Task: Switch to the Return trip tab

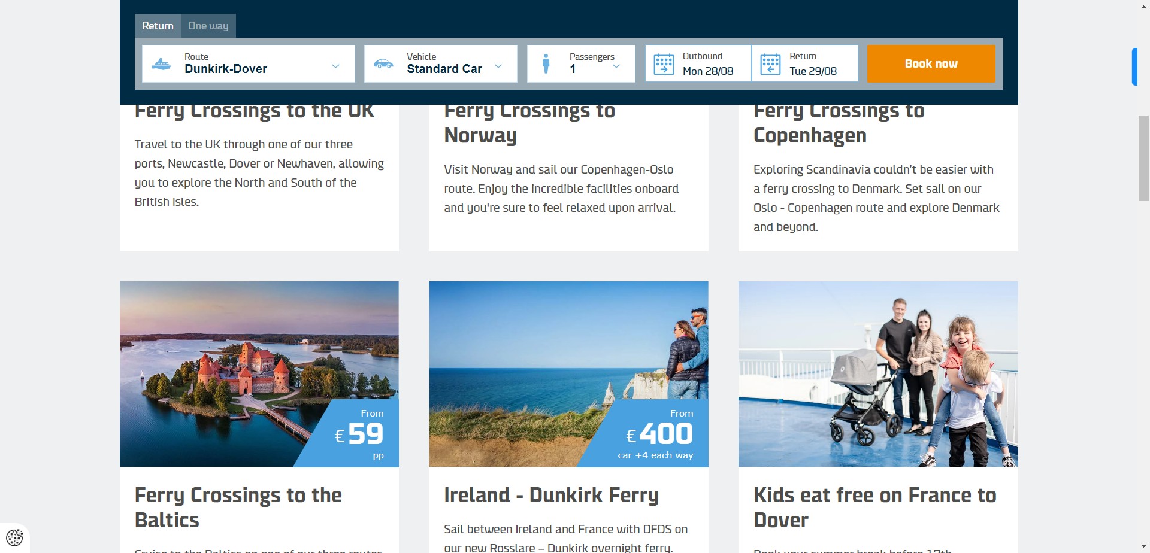Action: 158,26
